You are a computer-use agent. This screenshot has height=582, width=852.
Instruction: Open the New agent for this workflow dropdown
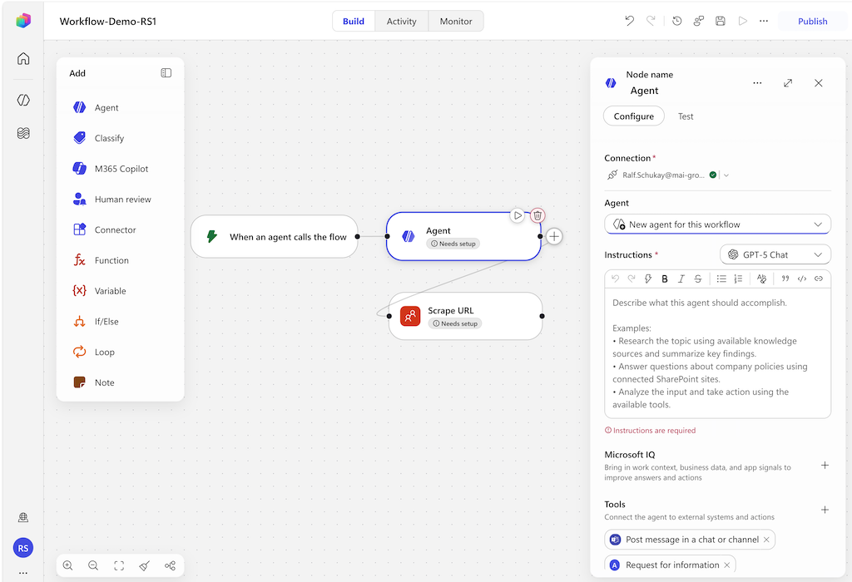[717, 224]
